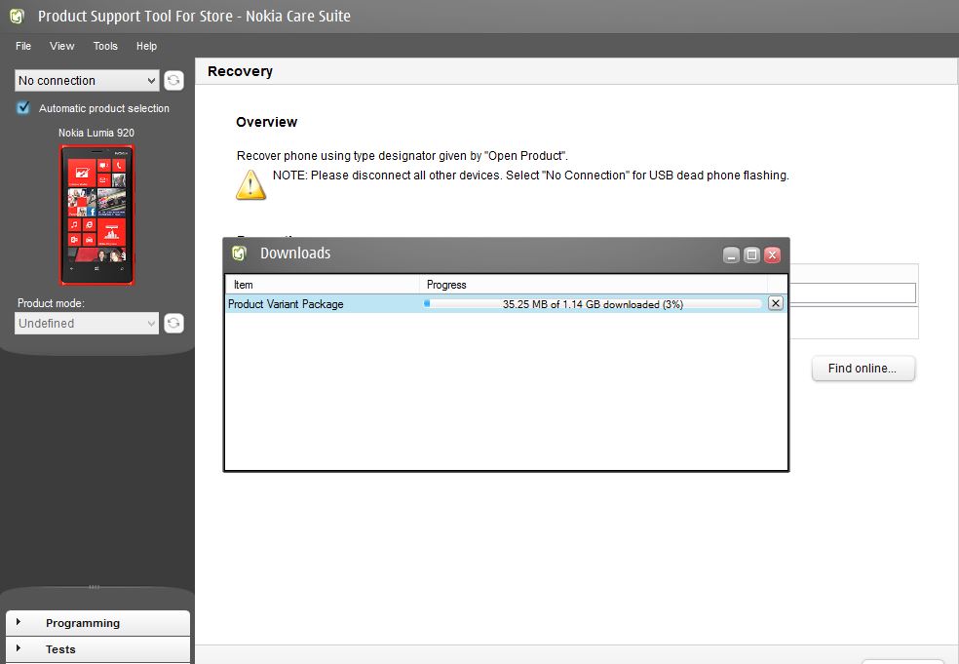The height and width of the screenshot is (664, 959).
Task: Close the Downloads window
Action: coord(773,255)
